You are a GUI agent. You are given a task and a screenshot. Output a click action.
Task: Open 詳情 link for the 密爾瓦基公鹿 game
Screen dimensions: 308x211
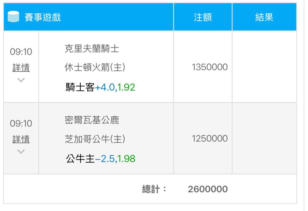pyautogui.click(x=21, y=139)
